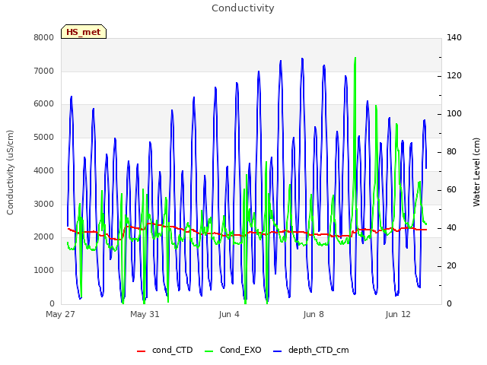487x365 pixels.
Task: Click the 7000 left axis value
Action: pos(44,71)
